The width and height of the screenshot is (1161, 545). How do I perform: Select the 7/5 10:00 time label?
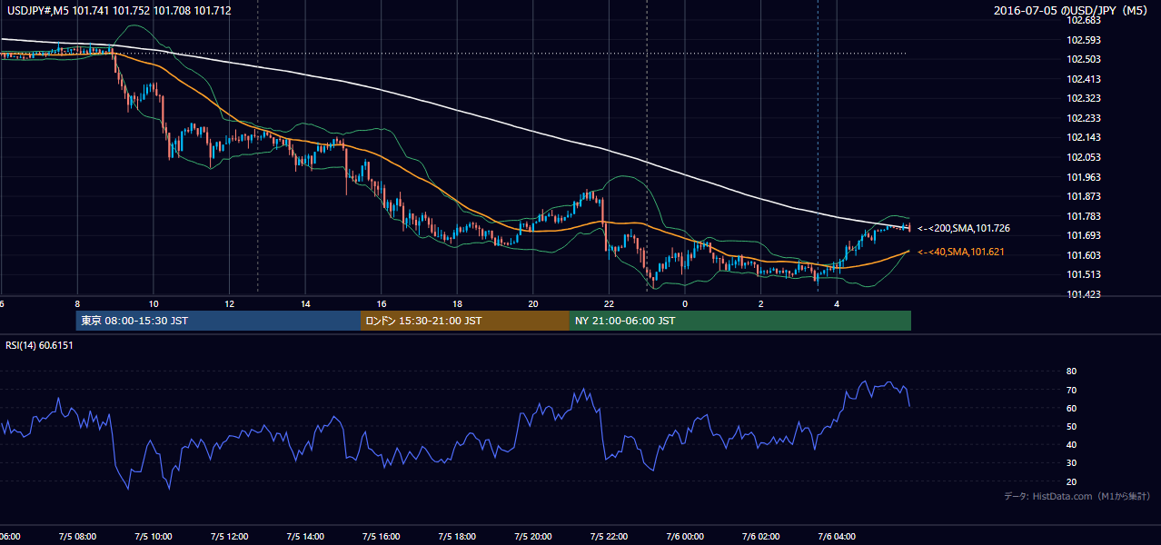tap(153, 537)
